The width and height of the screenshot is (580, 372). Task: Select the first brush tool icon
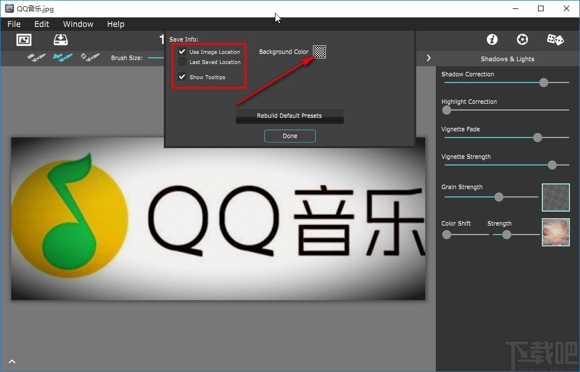[36, 57]
